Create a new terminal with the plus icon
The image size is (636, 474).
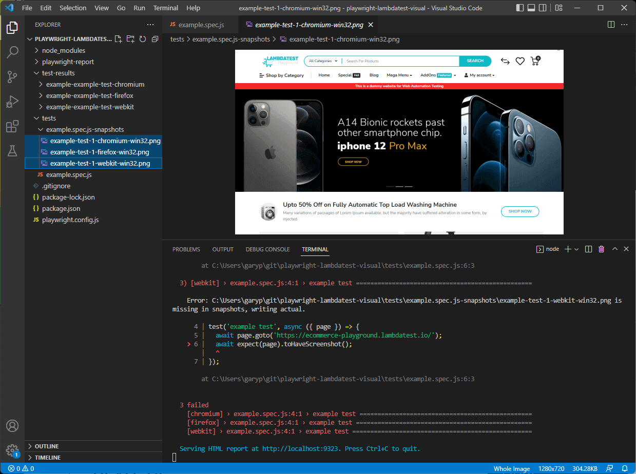coord(567,249)
